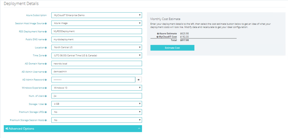The image size is (288, 138).
Task: Click the Total $817.98 value
Action: click(184, 40)
